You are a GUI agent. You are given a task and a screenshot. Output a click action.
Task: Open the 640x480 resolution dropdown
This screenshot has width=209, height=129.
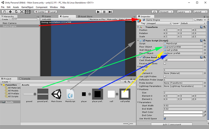coord(56,19)
